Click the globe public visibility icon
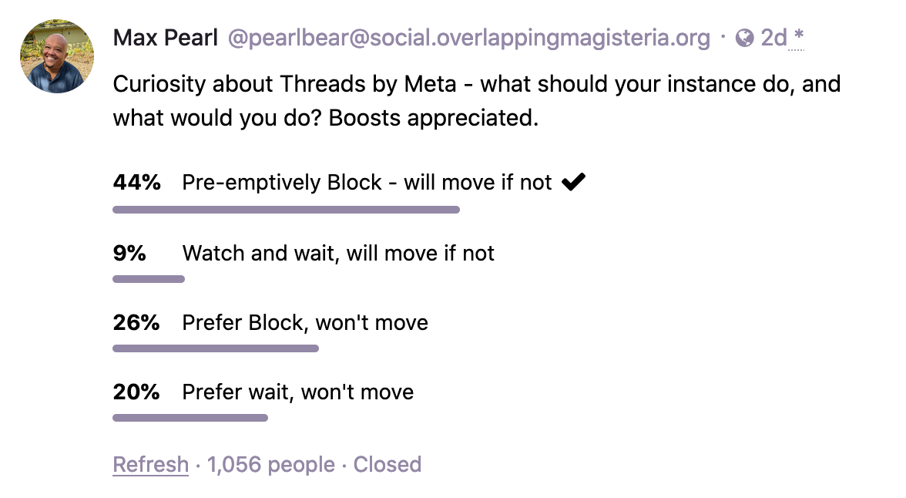The width and height of the screenshot is (906, 498). pos(743,37)
